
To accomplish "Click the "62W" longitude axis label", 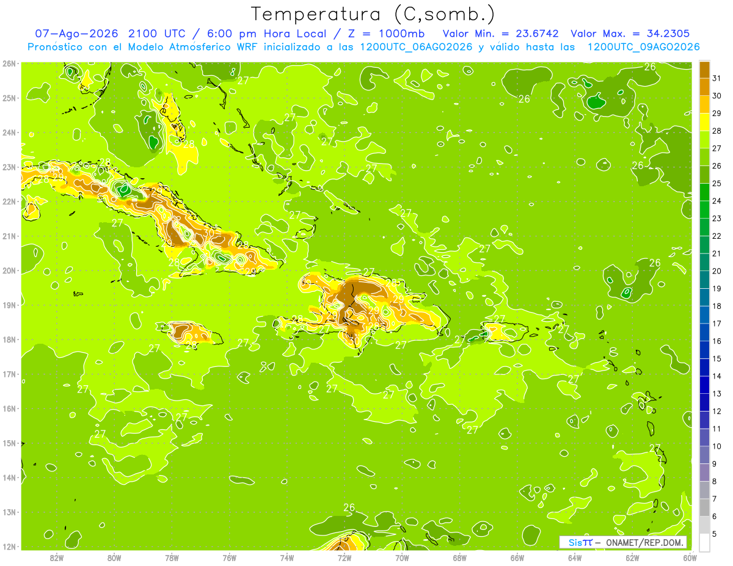I will pyautogui.click(x=632, y=558).
